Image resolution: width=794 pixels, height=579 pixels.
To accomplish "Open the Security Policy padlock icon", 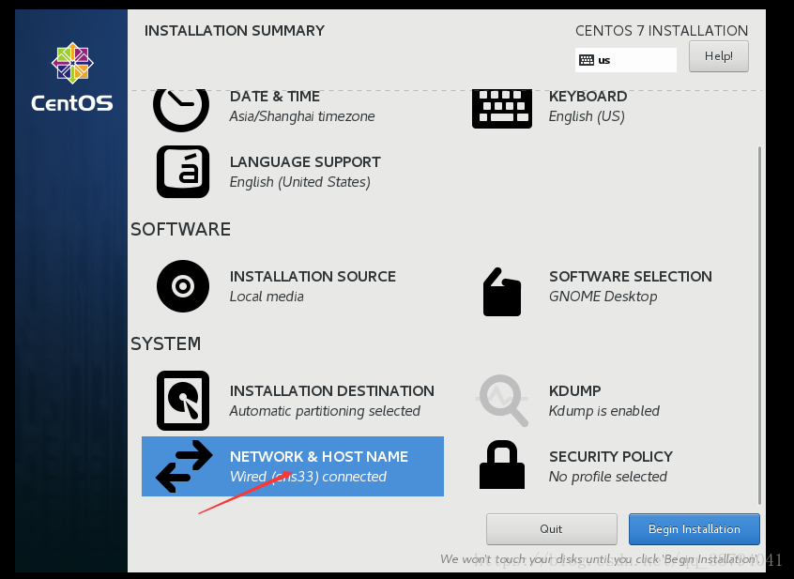I will pos(502,465).
